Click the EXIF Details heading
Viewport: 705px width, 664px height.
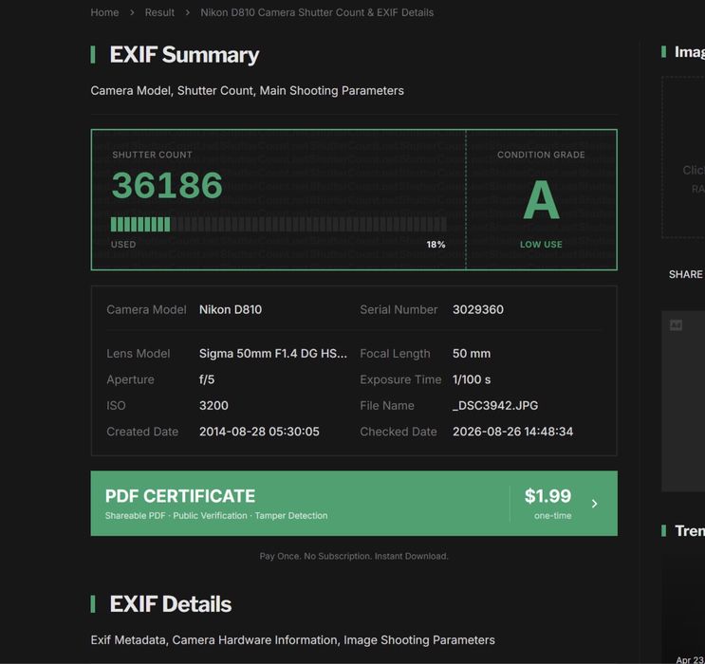tap(171, 604)
